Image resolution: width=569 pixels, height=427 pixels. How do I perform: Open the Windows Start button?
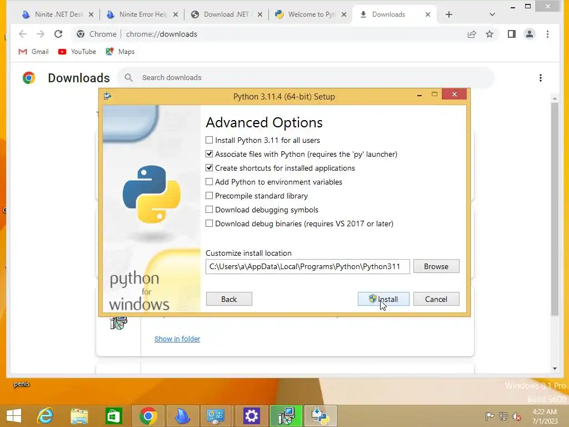pos(14,416)
